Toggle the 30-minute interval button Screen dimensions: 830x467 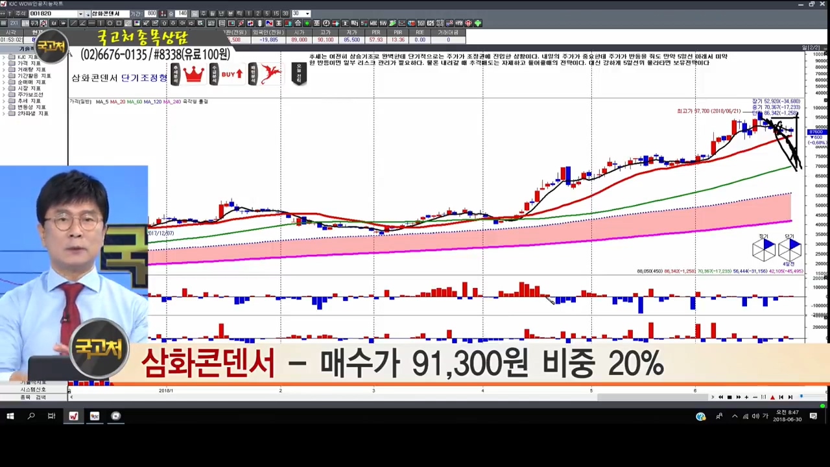285,14
